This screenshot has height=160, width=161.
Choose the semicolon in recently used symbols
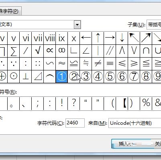tap(38, 104)
